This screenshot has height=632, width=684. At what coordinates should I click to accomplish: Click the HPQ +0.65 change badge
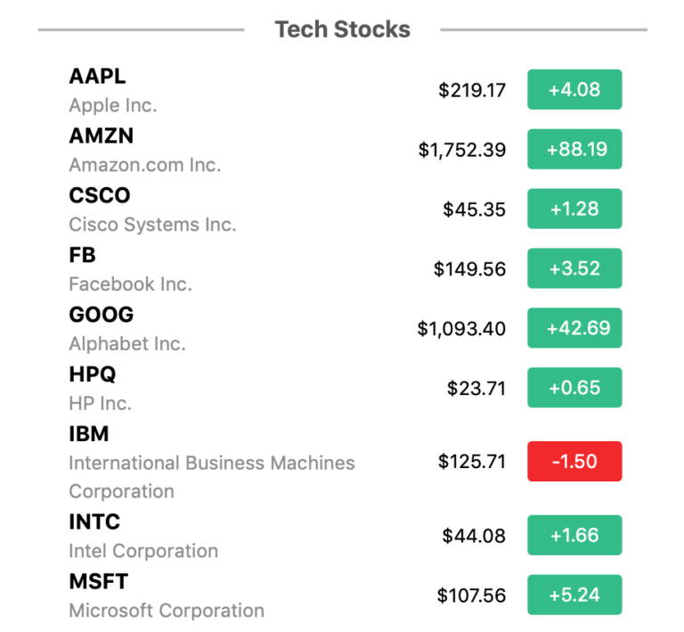pyautogui.click(x=574, y=388)
